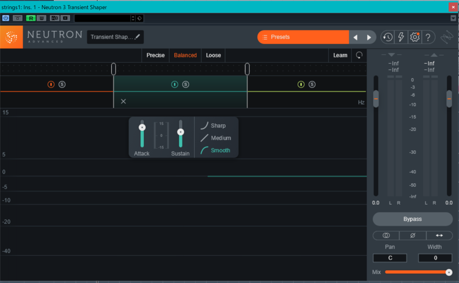Open host preset name field stepper arrows

click(x=133, y=18)
